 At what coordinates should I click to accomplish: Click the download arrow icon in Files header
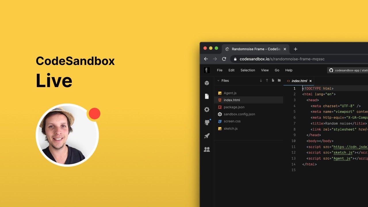261,80
